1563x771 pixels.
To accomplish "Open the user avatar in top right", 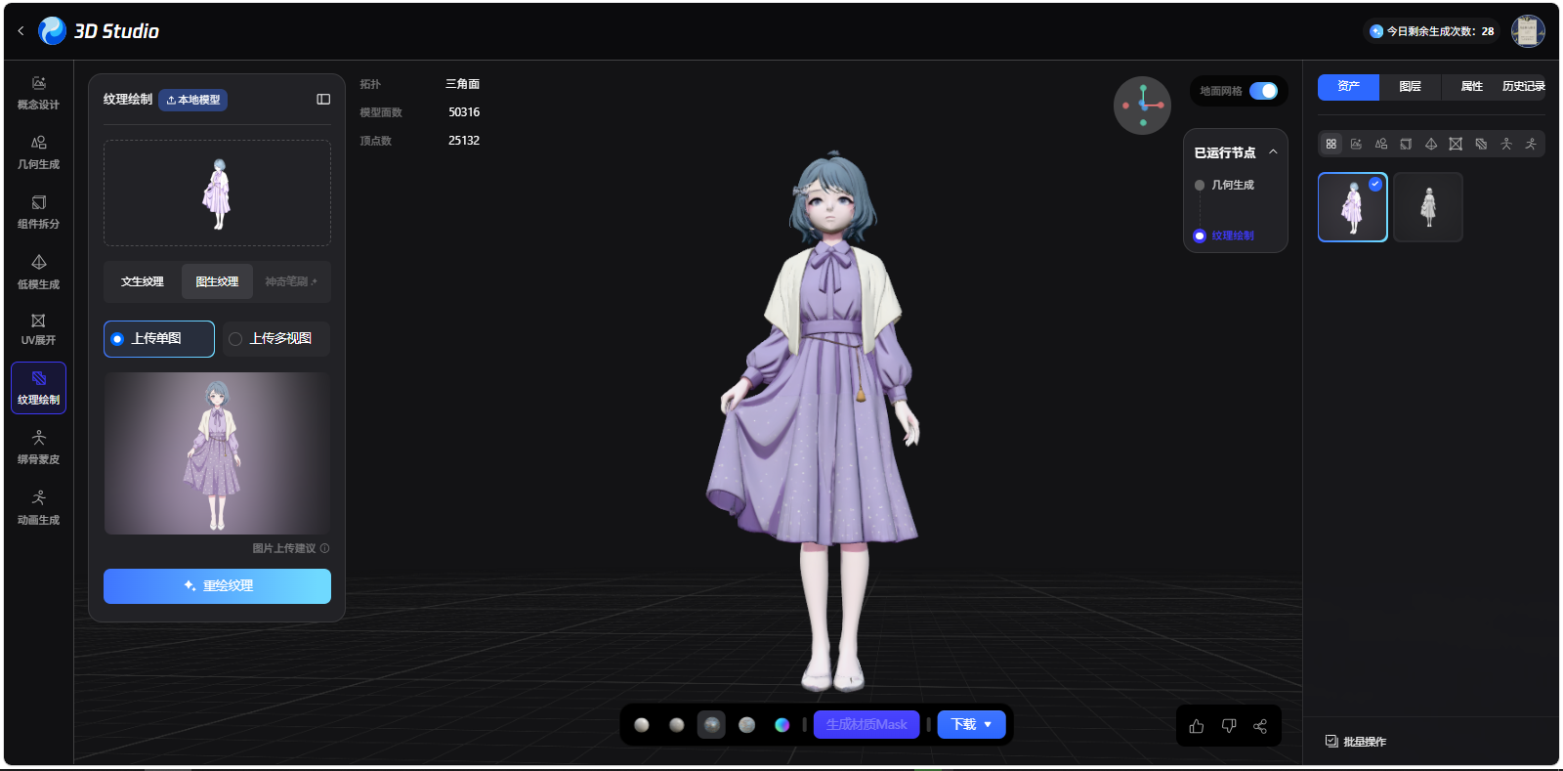I will 1528,31.
